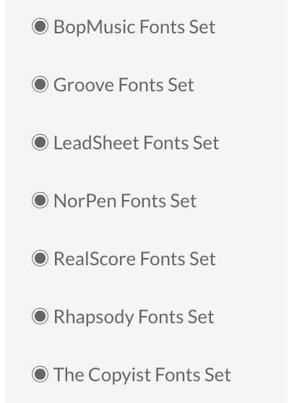The width and height of the screenshot is (292, 403).
Task: Click The Copyist Fonts Set label text
Action: [x=142, y=375]
